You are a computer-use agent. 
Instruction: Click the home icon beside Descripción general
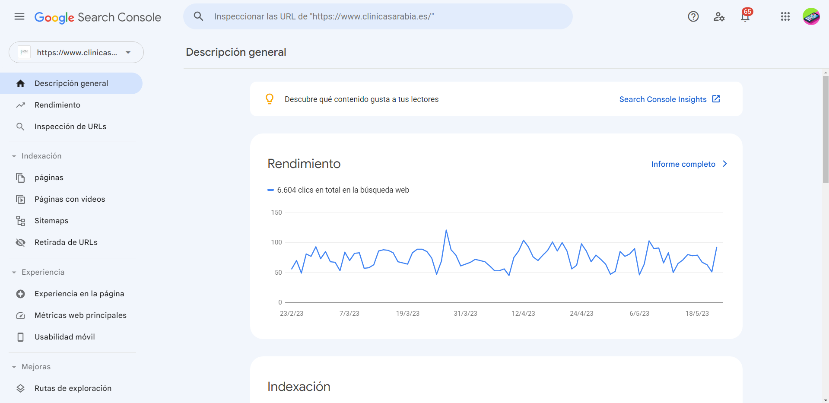(20, 83)
